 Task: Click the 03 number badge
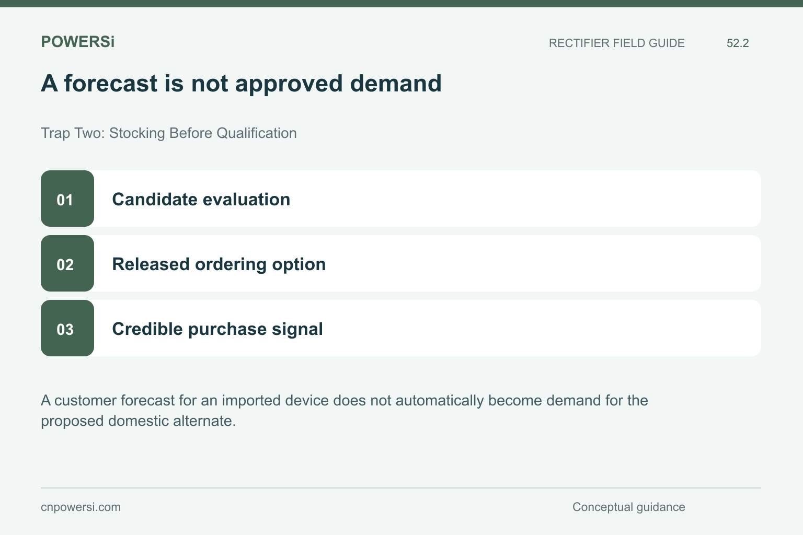[67, 328]
